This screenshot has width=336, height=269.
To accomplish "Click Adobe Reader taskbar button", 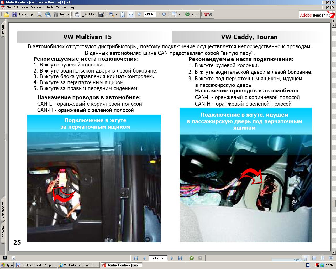I will tap(122, 265).
